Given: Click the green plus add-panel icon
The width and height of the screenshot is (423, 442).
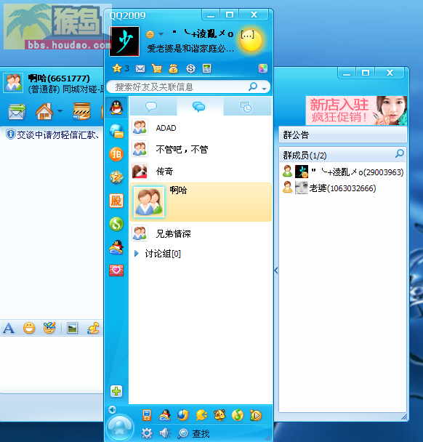Looking at the screenshot, I should (116, 391).
